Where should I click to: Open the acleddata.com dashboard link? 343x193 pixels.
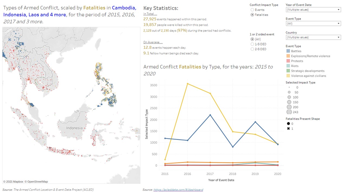tap(178, 190)
